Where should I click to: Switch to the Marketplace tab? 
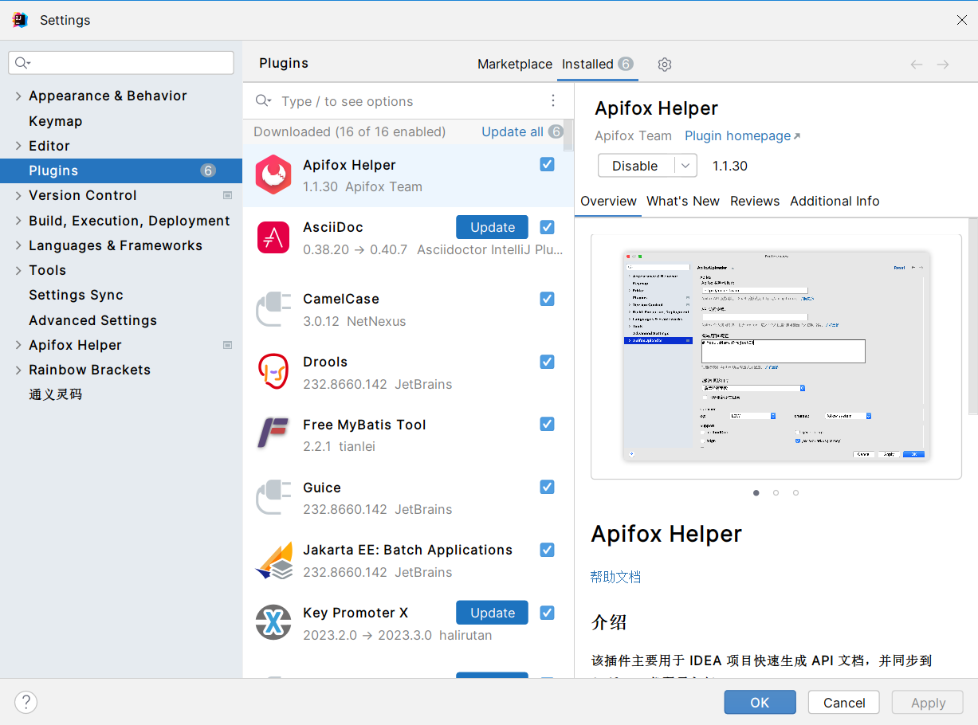515,64
